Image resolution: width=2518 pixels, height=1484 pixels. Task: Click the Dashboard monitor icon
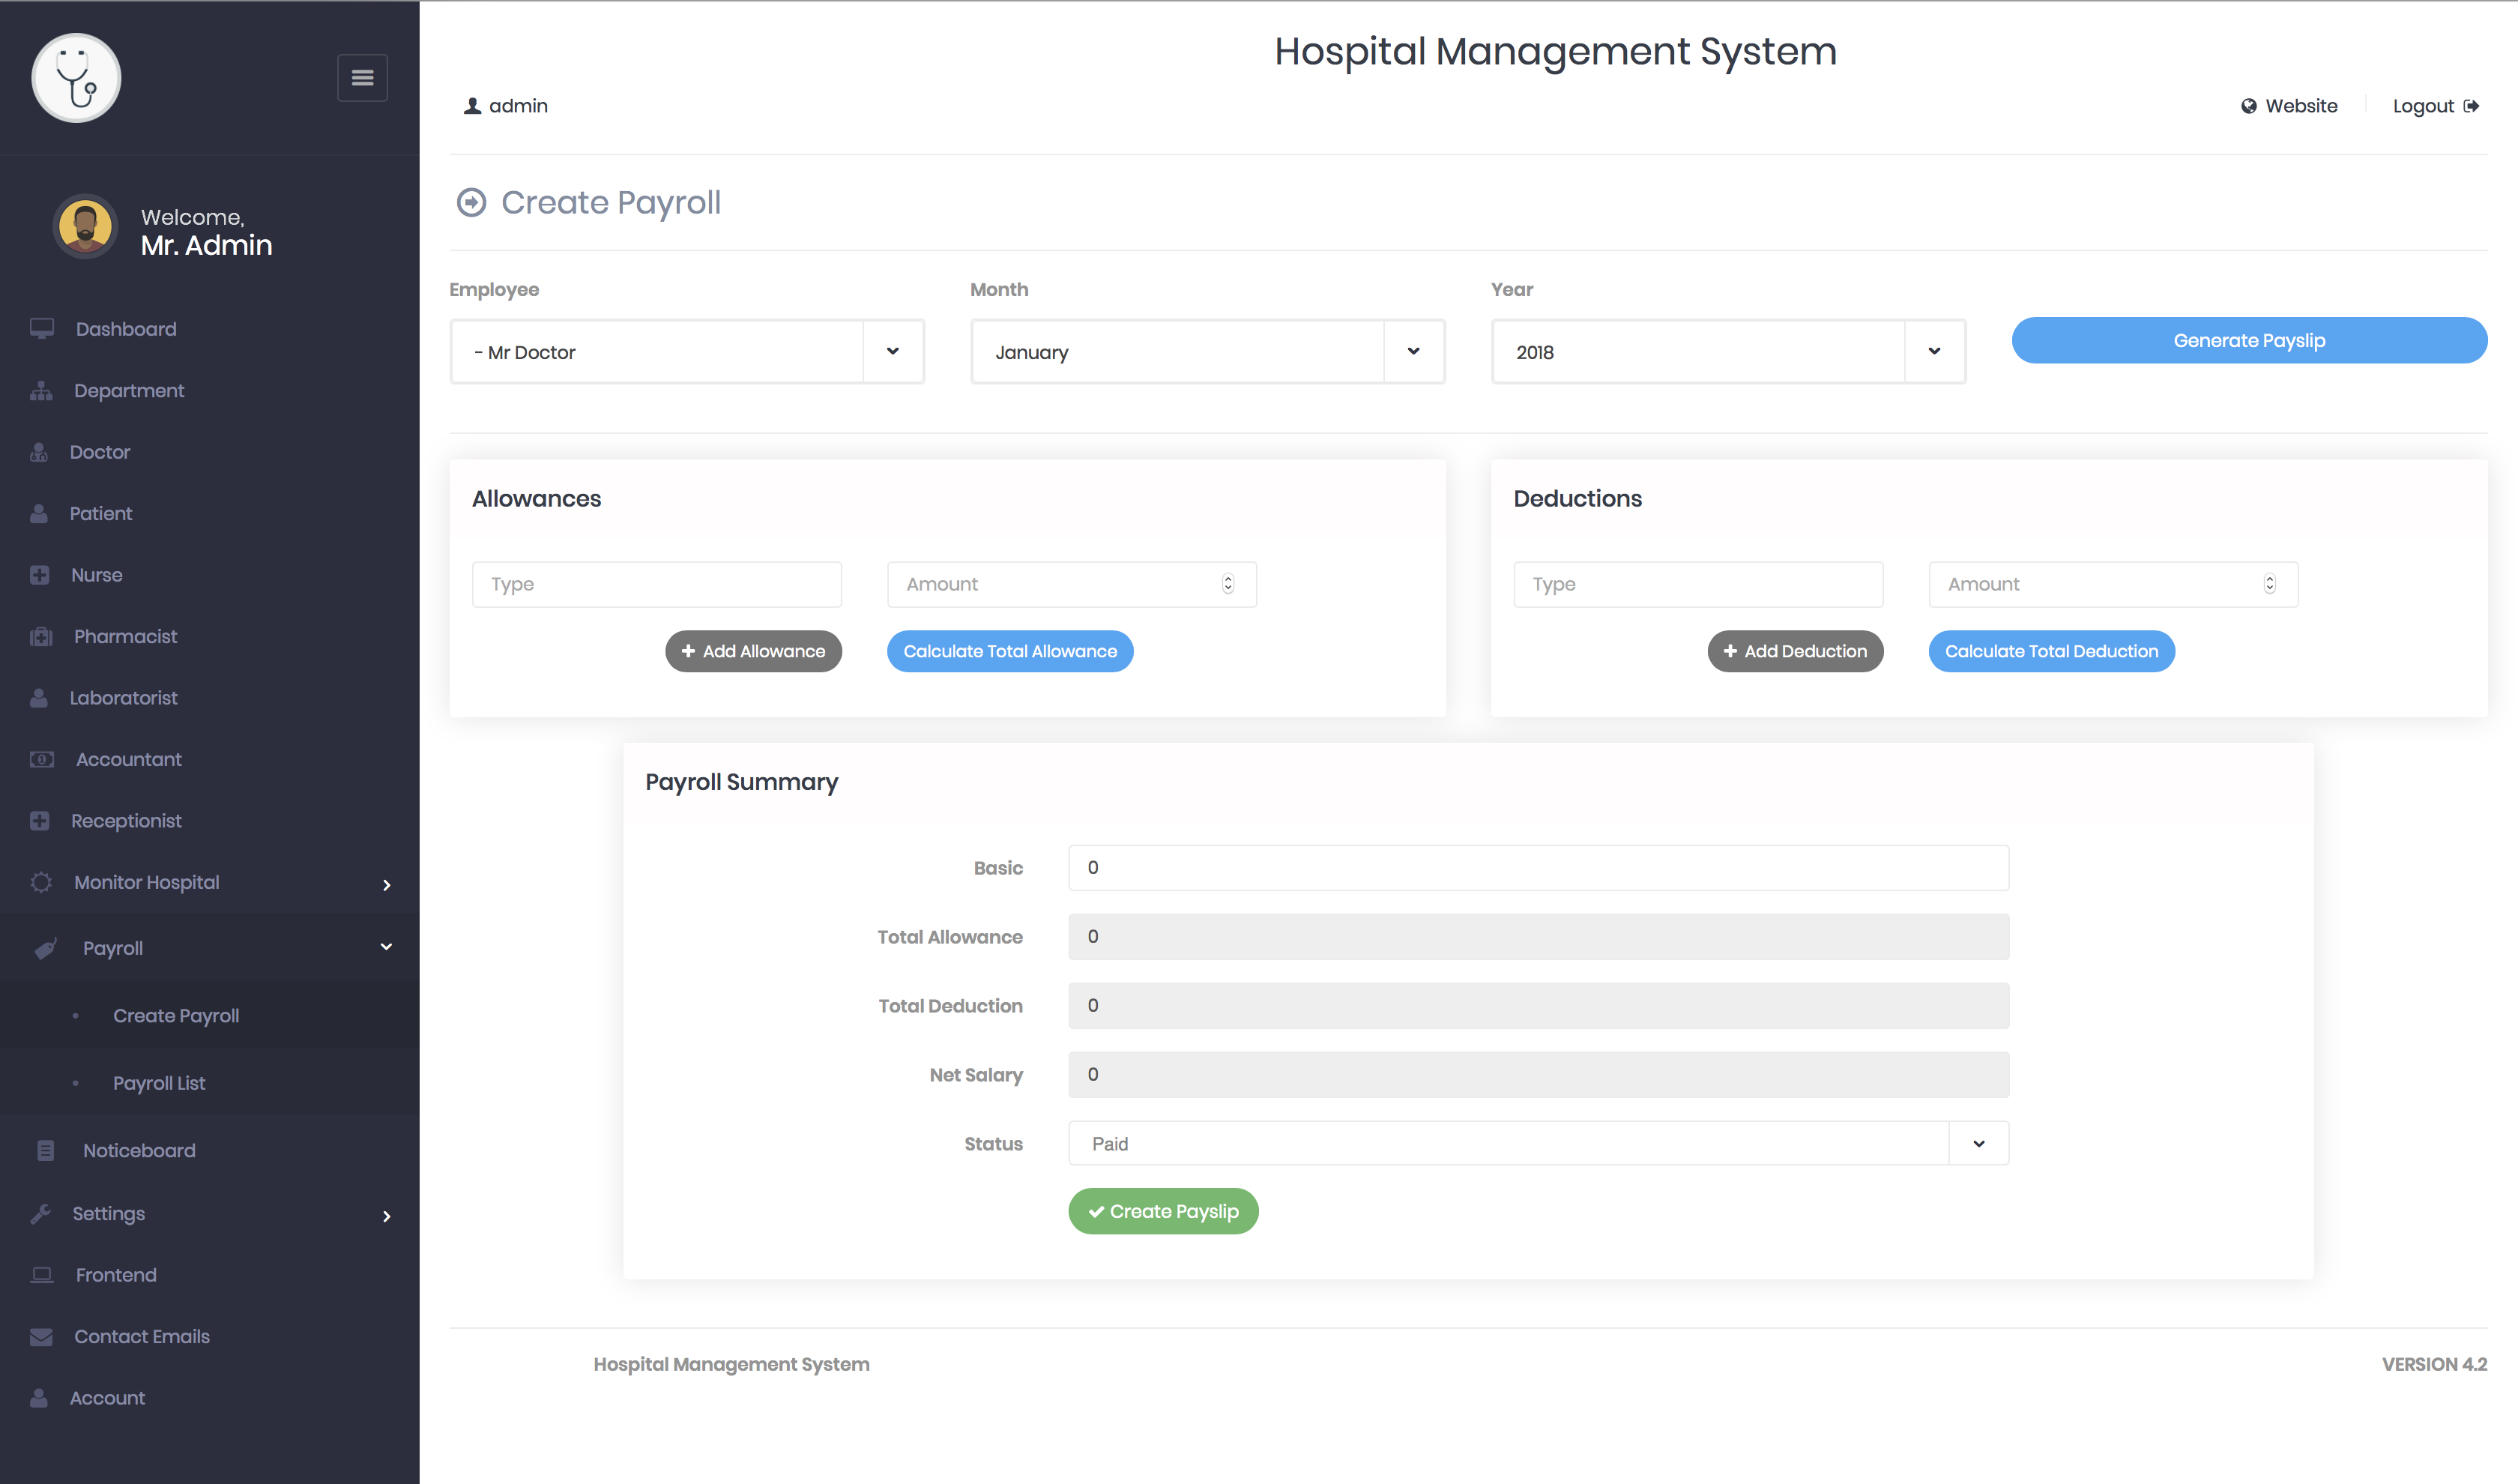point(41,329)
